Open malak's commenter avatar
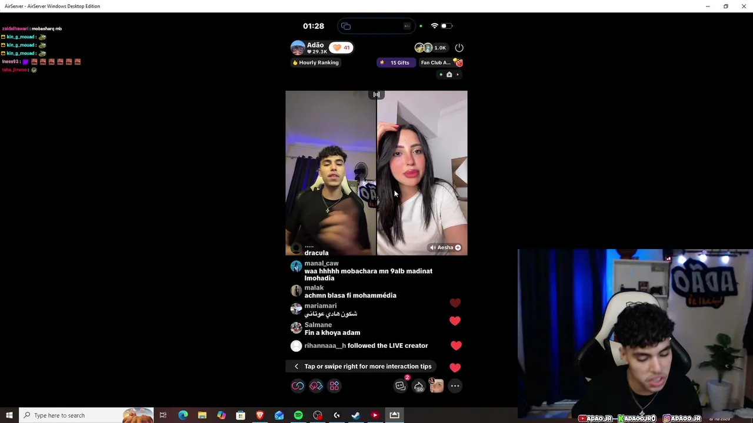The width and height of the screenshot is (753, 423). [x=296, y=290]
